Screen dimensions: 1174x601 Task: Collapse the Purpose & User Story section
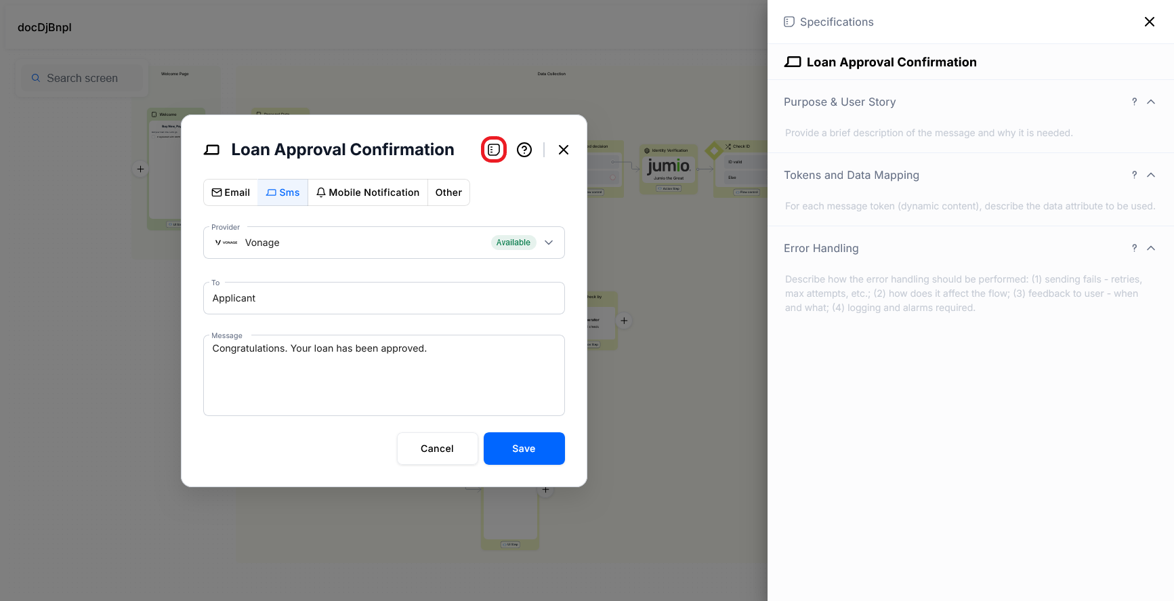coord(1151,102)
